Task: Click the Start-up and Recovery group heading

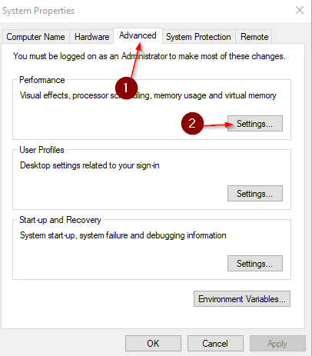Action: click(x=60, y=220)
